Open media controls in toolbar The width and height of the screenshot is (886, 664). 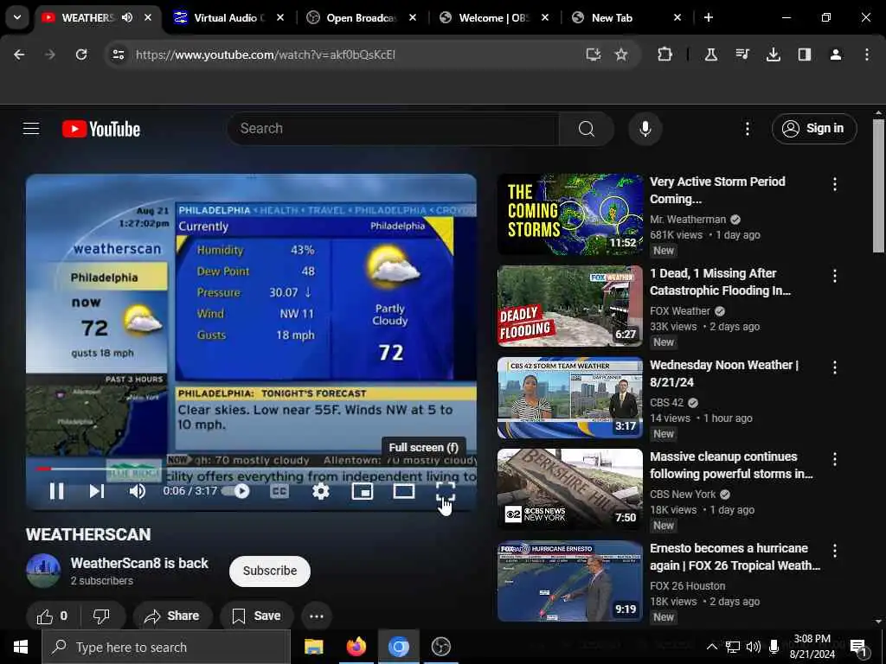click(742, 54)
